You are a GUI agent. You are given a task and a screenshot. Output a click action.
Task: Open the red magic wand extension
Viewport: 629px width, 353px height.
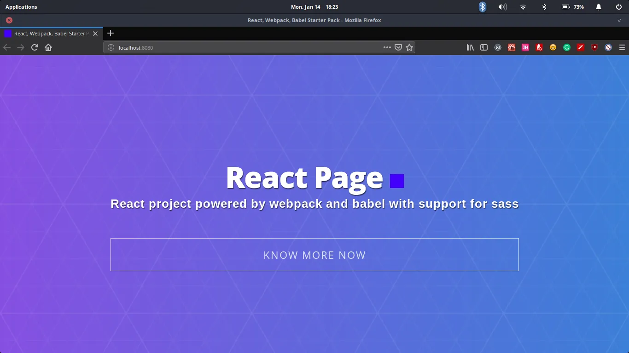(x=581, y=47)
